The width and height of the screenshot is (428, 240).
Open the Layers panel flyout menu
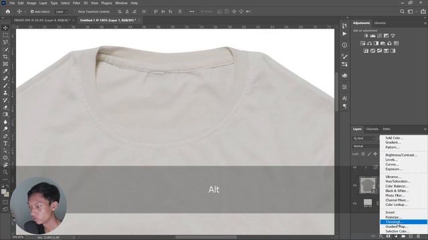pyautogui.click(x=425, y=129)
